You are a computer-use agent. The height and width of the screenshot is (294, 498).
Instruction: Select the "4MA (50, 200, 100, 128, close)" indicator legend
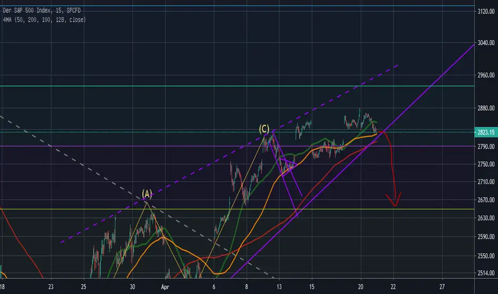(x=44, y=20)
